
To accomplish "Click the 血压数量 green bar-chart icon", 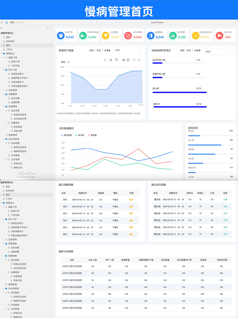I will coord(173,35).
